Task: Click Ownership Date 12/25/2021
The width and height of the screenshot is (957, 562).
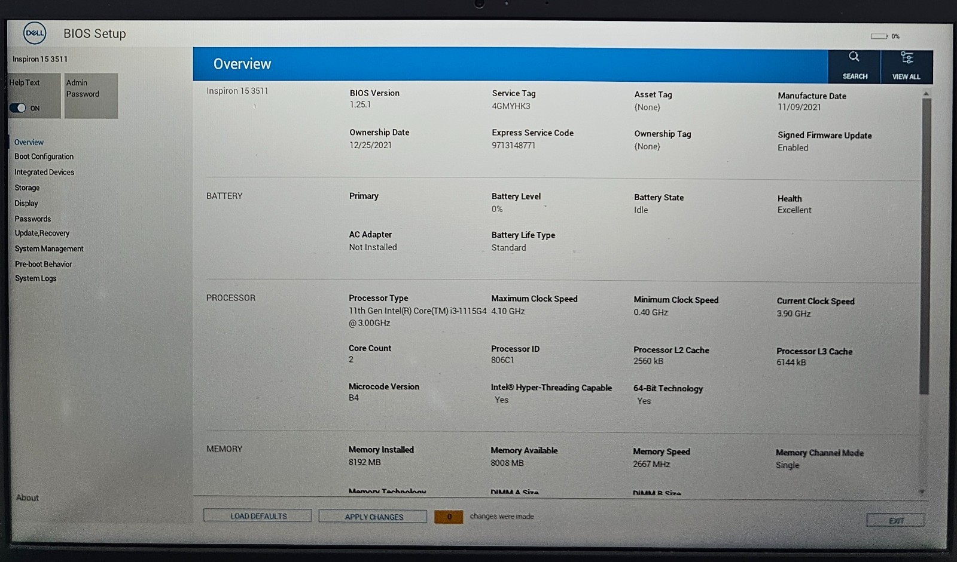Action: click(x=370, y=145)
